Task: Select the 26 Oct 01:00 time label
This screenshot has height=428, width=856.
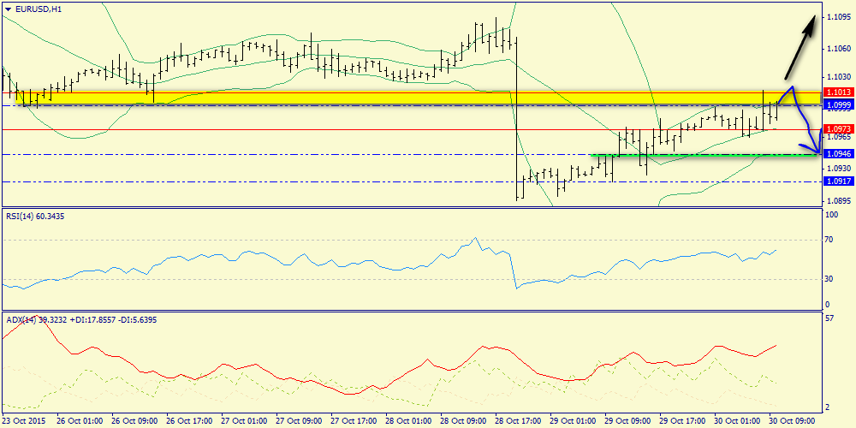Action: point(80,421)
